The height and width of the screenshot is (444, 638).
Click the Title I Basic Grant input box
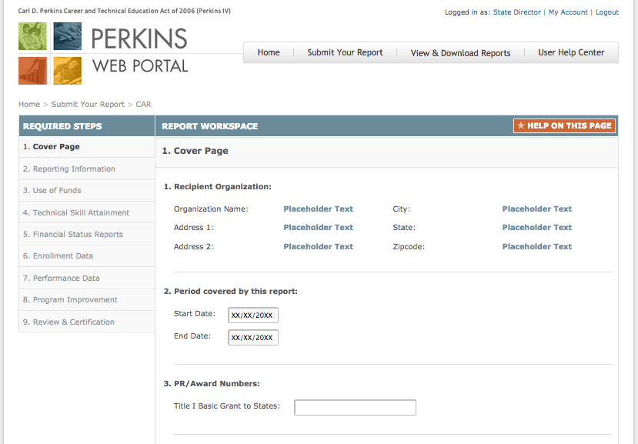[355, 407]
